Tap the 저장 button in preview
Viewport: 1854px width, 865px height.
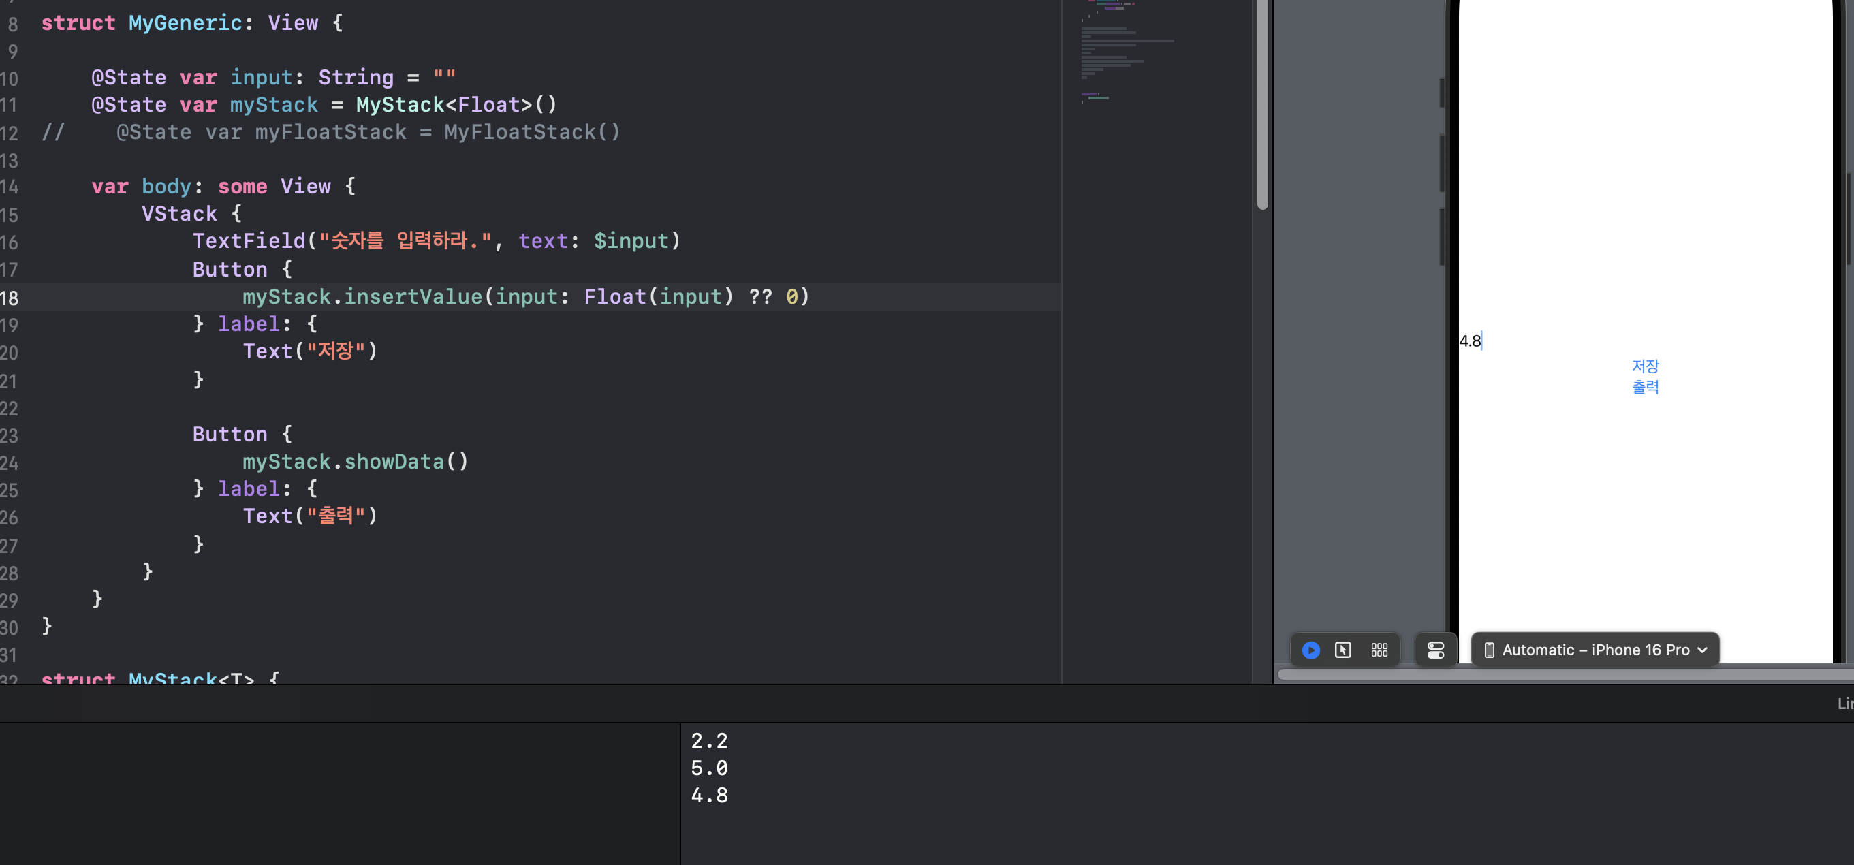[x=1645, y=366]
